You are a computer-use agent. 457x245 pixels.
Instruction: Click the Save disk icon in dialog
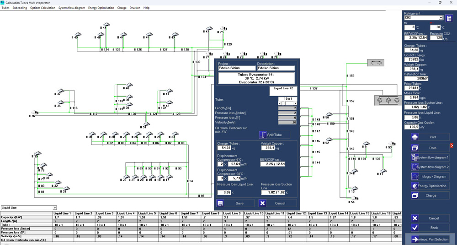220,203
